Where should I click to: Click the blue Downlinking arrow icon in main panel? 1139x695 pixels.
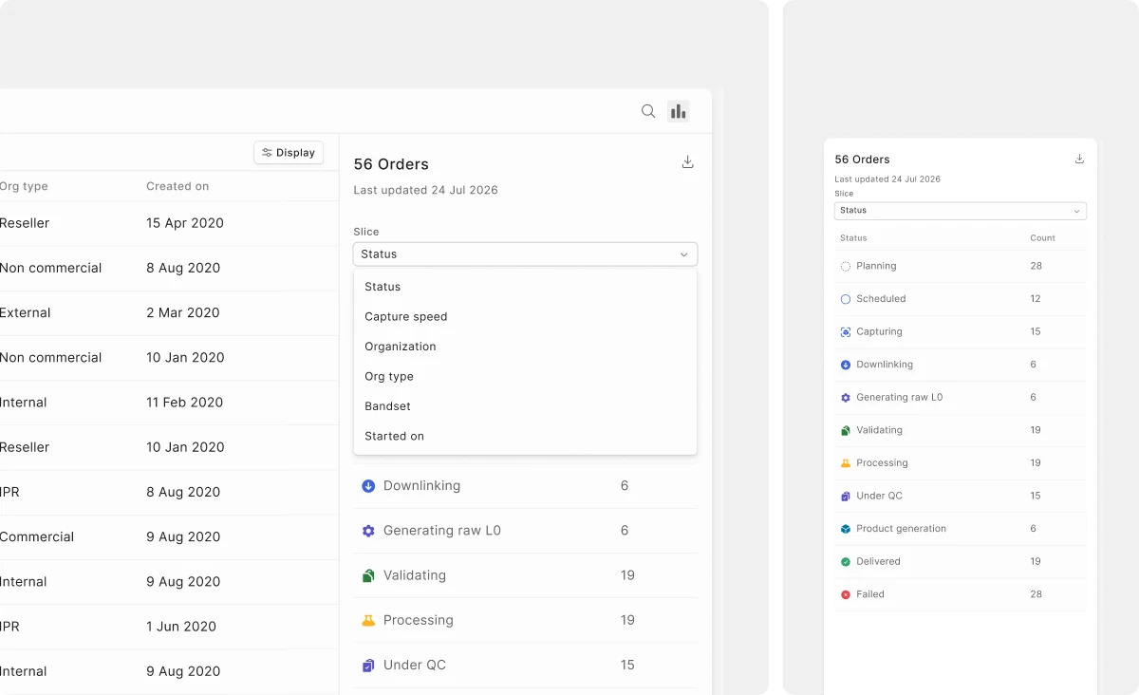(368, 486)
